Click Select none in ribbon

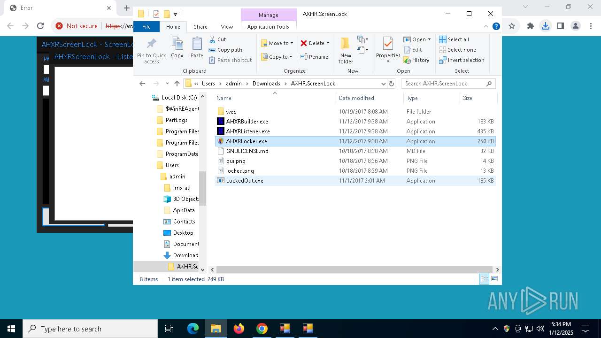pos(457,50)
